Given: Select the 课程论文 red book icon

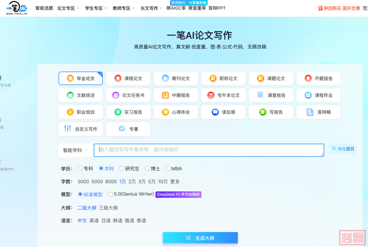Looking at the screenshot, I should pyautogui.click(x=118, y=78).
